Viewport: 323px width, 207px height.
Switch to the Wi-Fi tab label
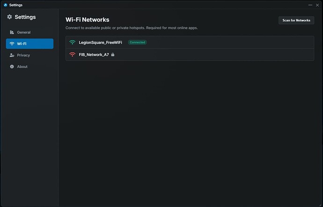(22, 43)
